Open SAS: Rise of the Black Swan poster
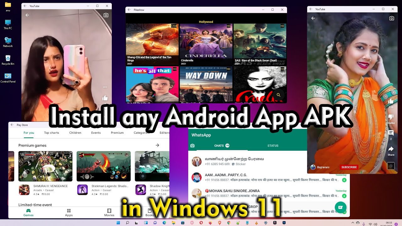 [260, 44]
